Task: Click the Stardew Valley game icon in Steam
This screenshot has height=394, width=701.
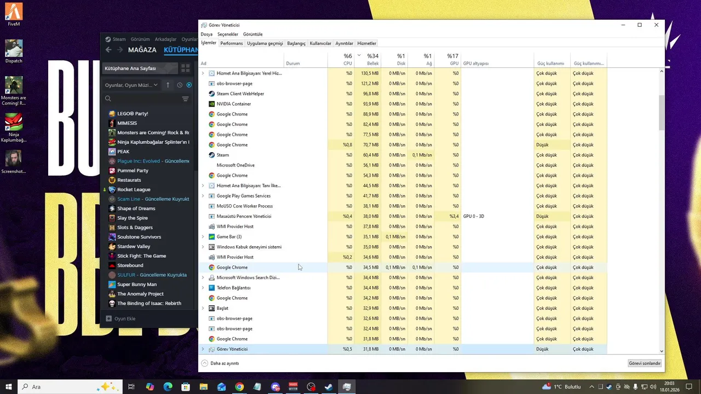Action: click(x=112, y=246)
